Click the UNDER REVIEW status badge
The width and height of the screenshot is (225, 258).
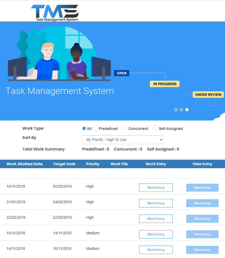[208, 95]
